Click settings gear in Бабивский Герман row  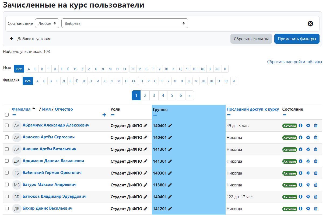pyautogui.click(x=308, y=173)
